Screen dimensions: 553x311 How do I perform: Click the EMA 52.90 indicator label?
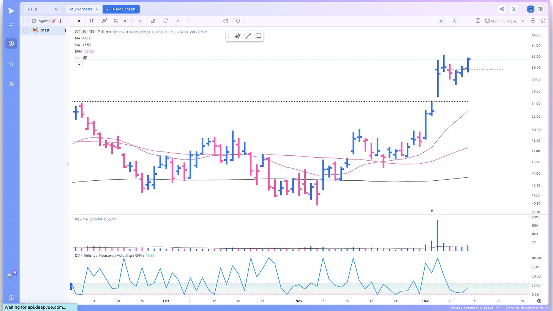click(84, 51)
